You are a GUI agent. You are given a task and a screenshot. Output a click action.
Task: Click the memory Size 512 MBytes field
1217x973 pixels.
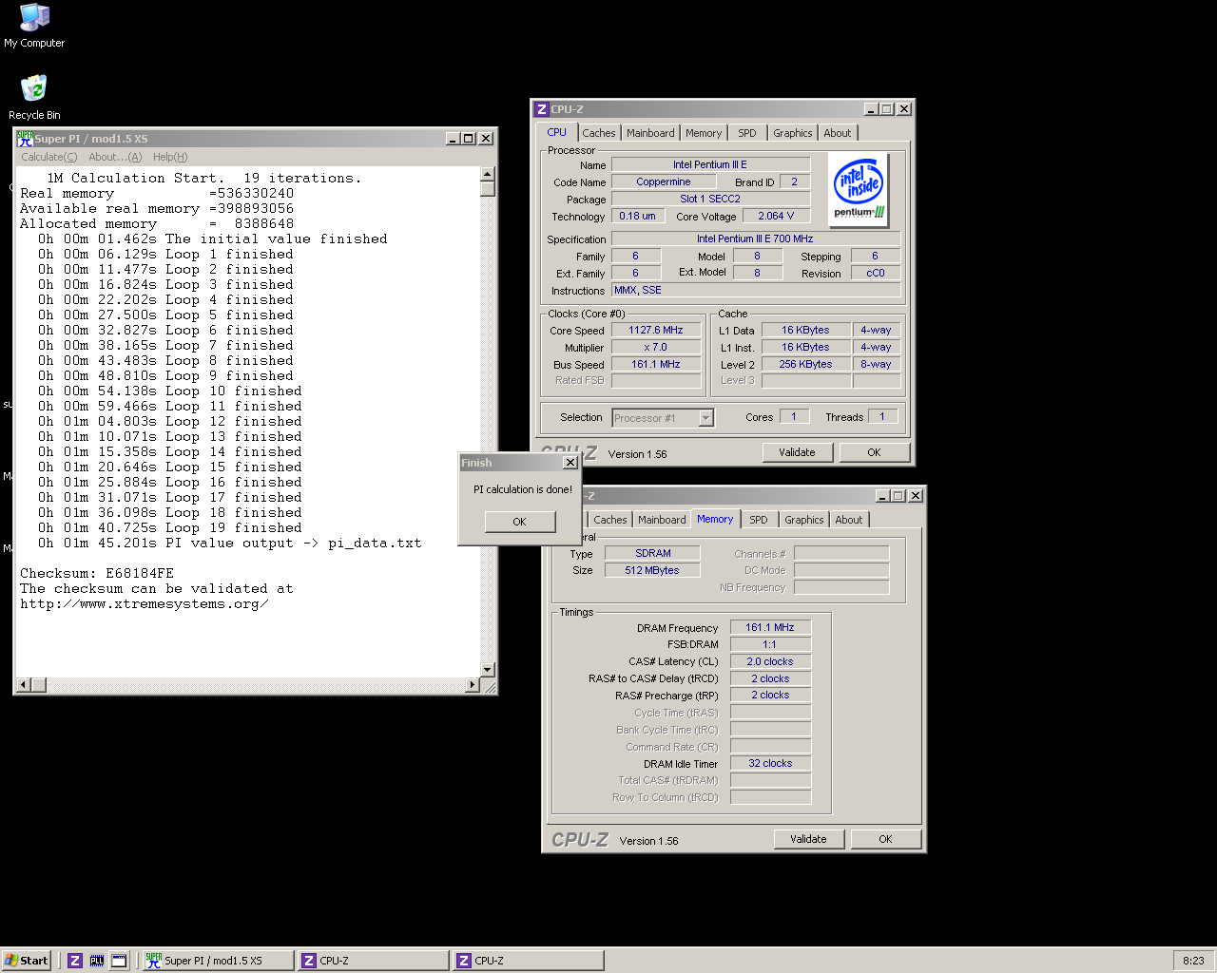(652, 570)
